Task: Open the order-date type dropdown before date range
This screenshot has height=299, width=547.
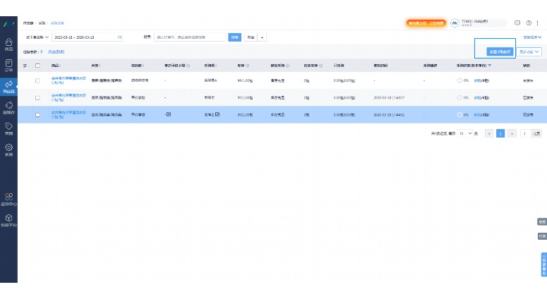Action: 37,37
